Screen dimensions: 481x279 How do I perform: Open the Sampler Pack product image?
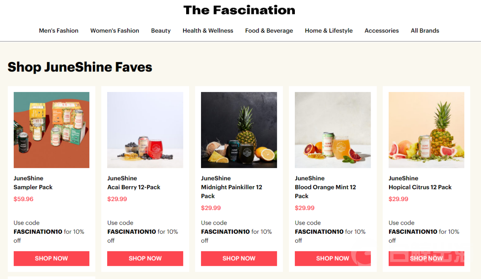[x=52, y=130]
